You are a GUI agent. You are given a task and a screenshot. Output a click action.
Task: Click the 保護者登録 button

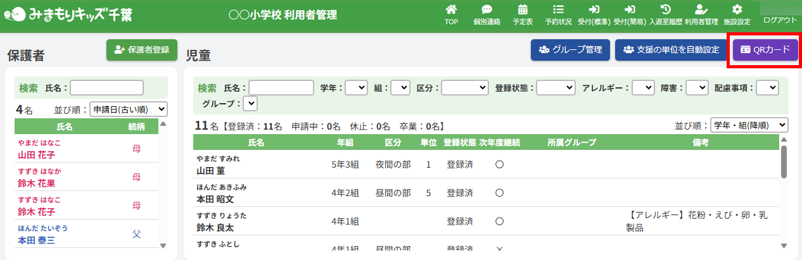coord(142,49)
